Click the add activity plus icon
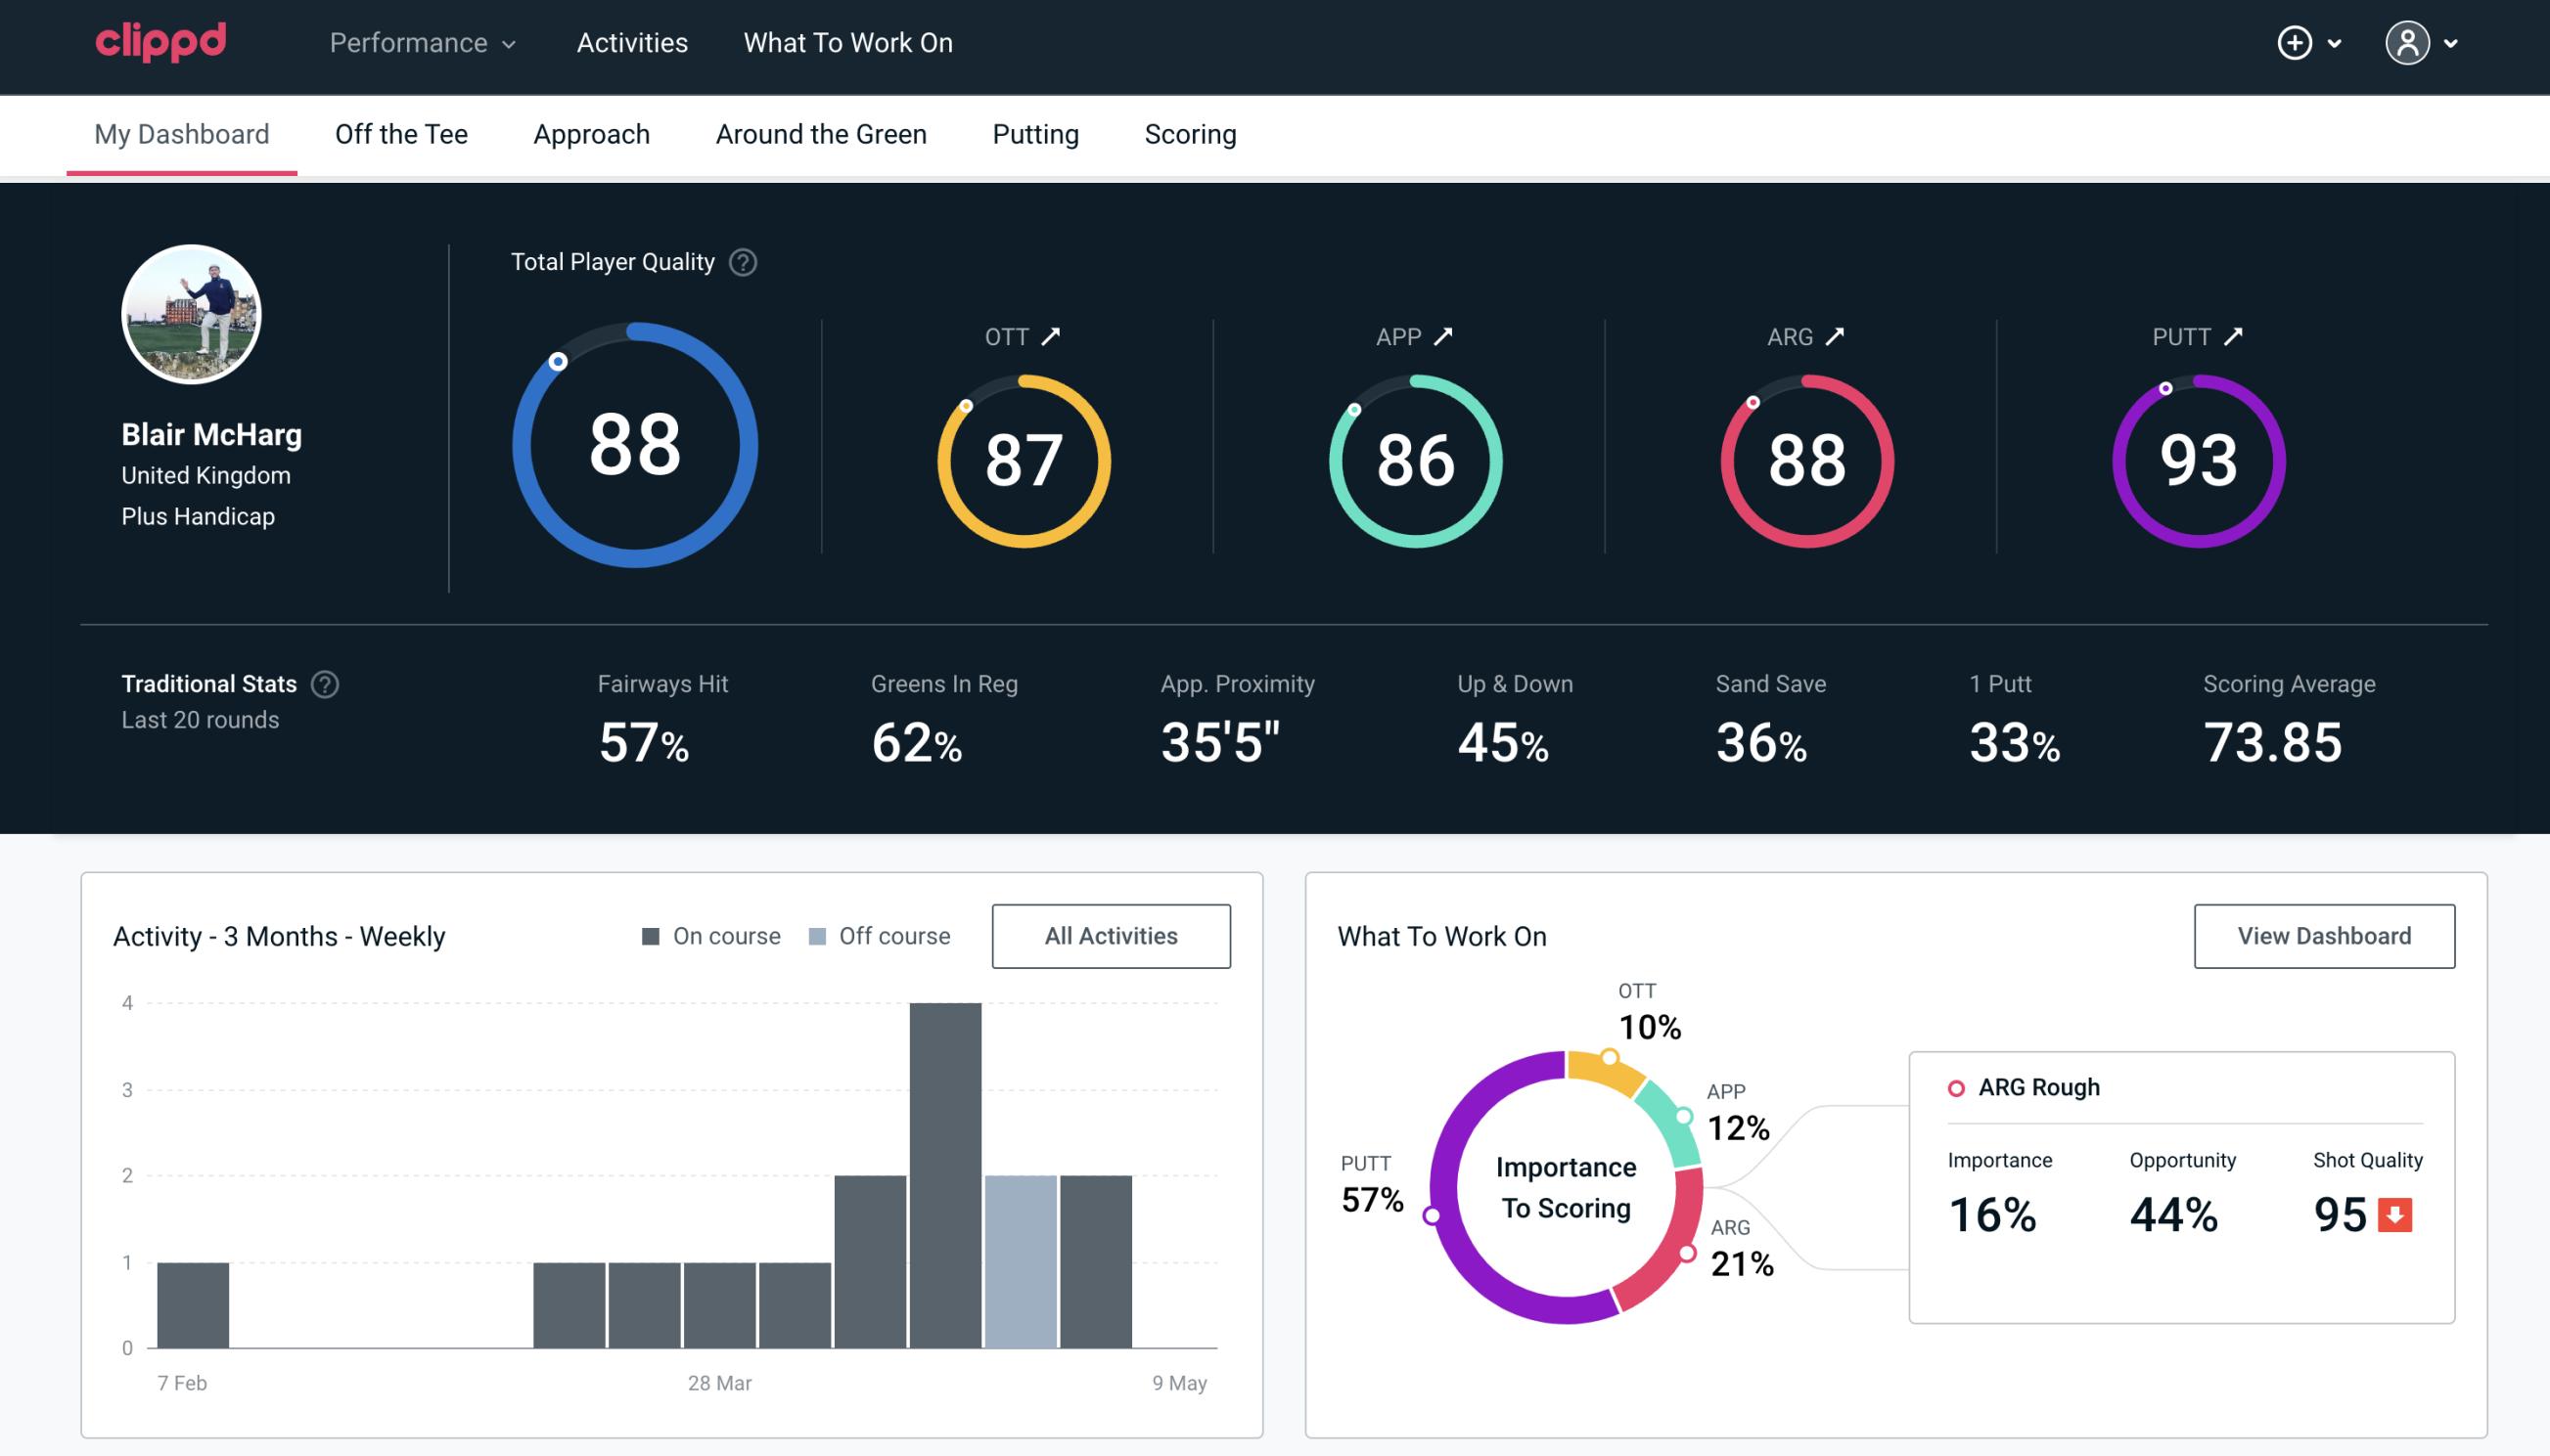 2296,44
